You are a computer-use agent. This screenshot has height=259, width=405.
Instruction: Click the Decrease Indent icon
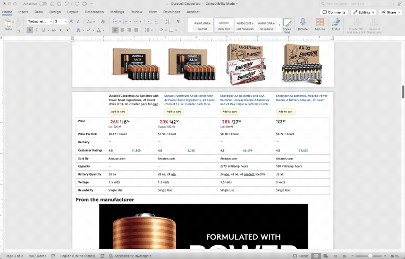[x=149, y=22]
